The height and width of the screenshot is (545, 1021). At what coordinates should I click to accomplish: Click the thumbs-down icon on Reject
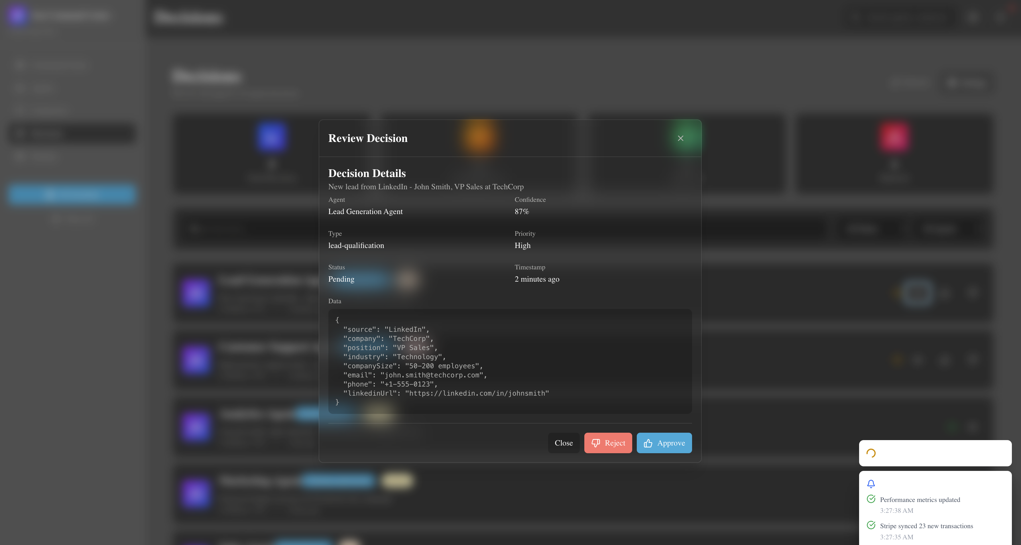click(x=595, y=443)
